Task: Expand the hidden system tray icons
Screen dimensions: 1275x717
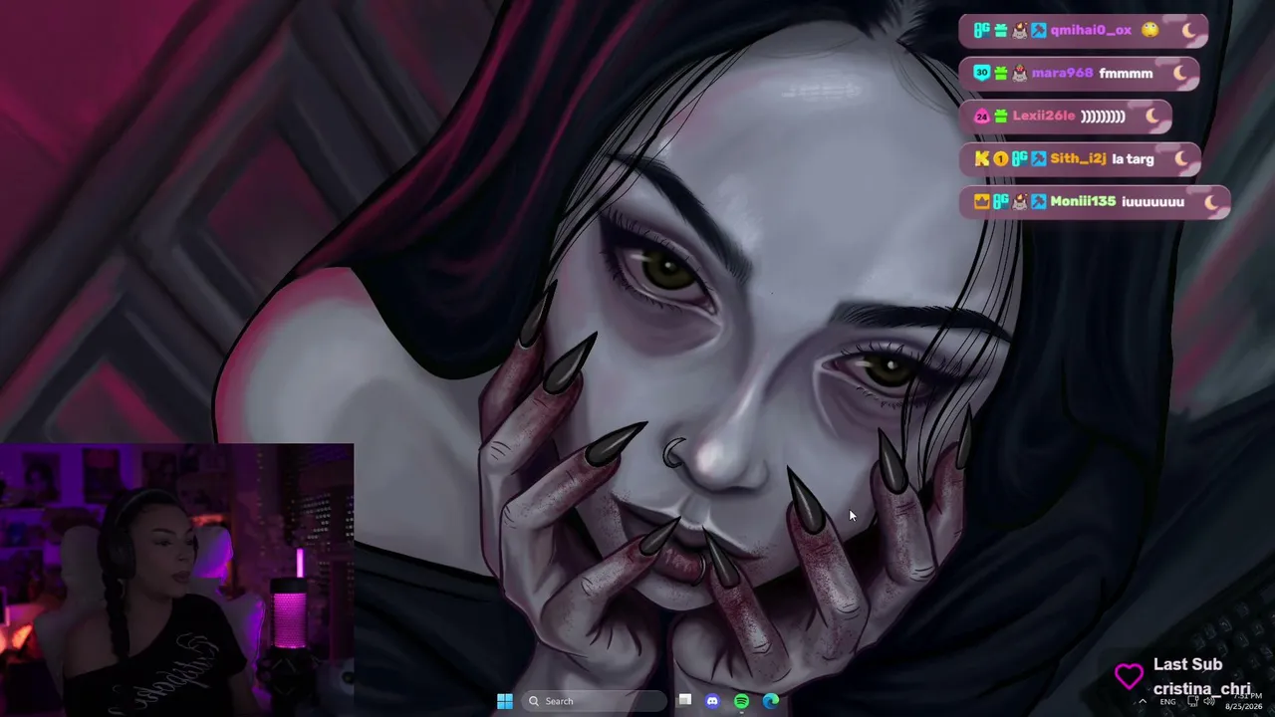Action: click(x=1143, y=701)
